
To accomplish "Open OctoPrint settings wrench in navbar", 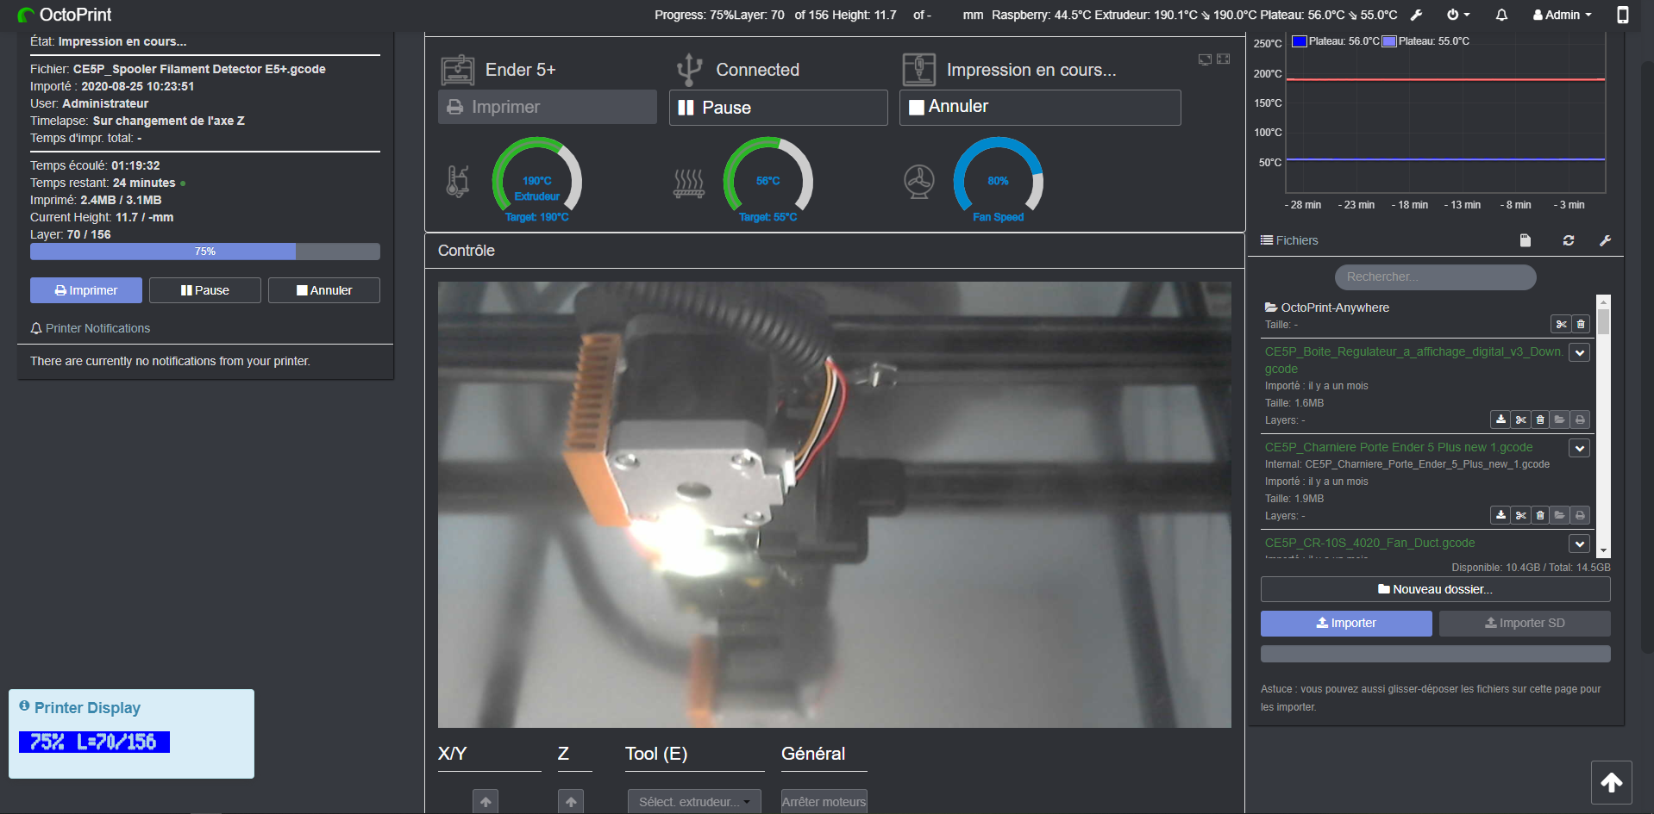I will click(1416, 15).
